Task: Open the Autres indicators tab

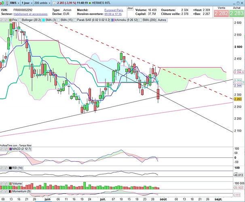Action: [x=162, y=19]
